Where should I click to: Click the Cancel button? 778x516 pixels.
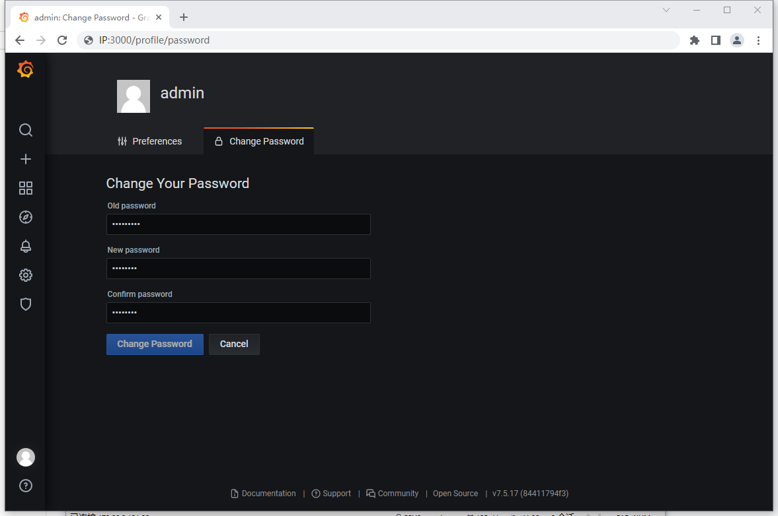tap(234, 344)
